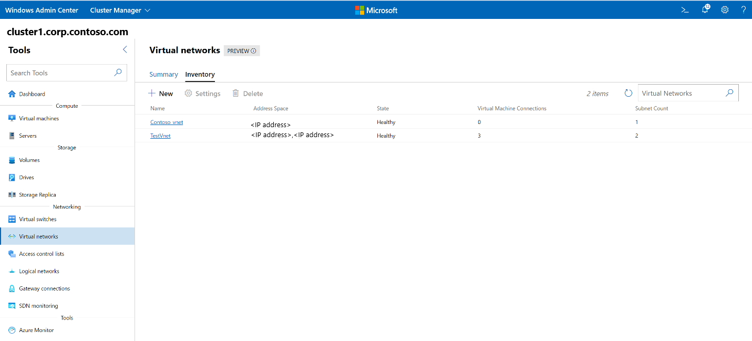Open the notifications bell

tap(705, 9)
